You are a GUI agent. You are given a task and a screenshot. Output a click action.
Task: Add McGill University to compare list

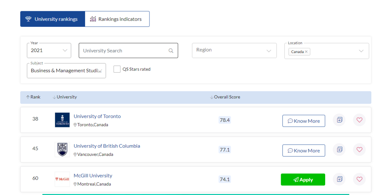click(x=339, y=179)
